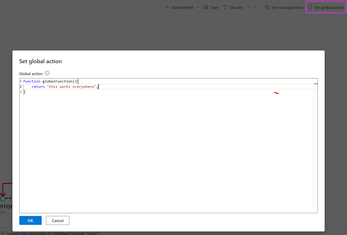Image resolution: width=347 pixels, height=235 pixels.
Task: Click the Set run arguments gear icon
Action: pos(267,7)
